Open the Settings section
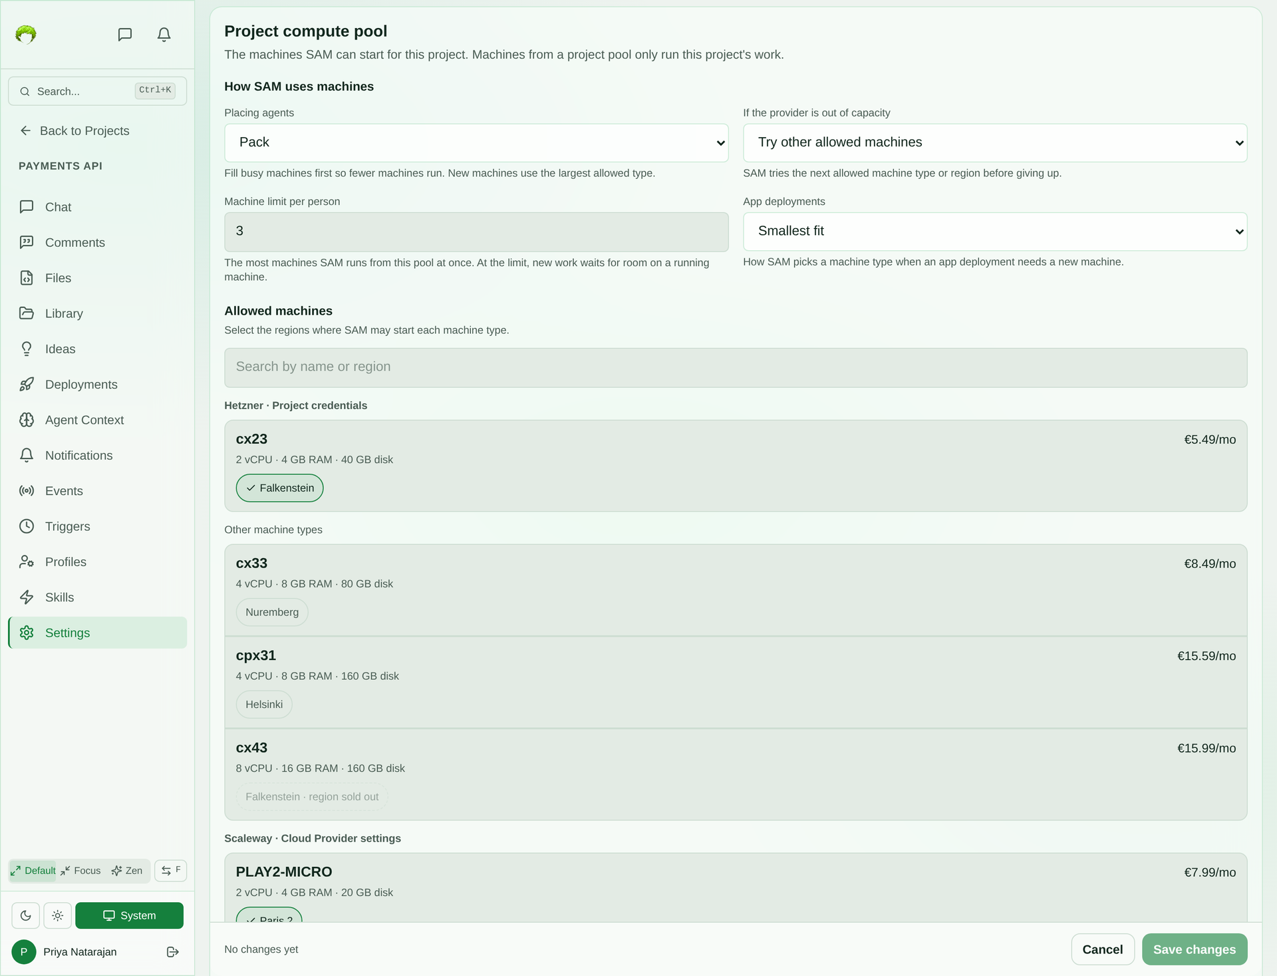This screenshot has height=976, width=1277. (x=98, y=633)
